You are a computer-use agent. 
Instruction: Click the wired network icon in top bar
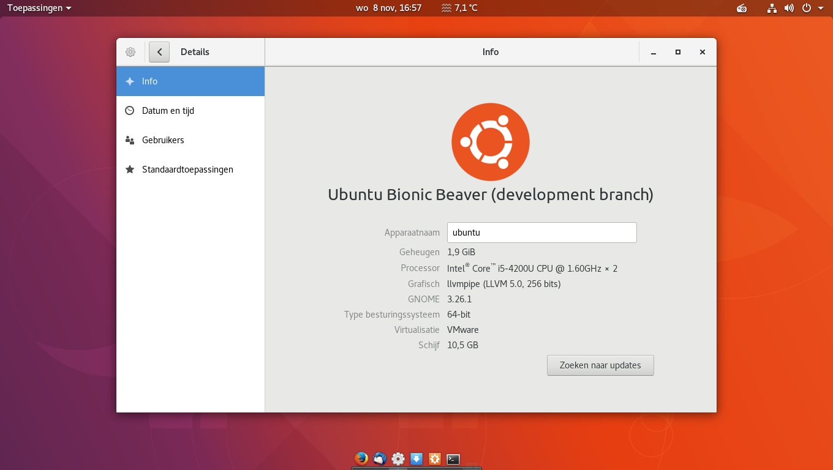tap(772, 8)
